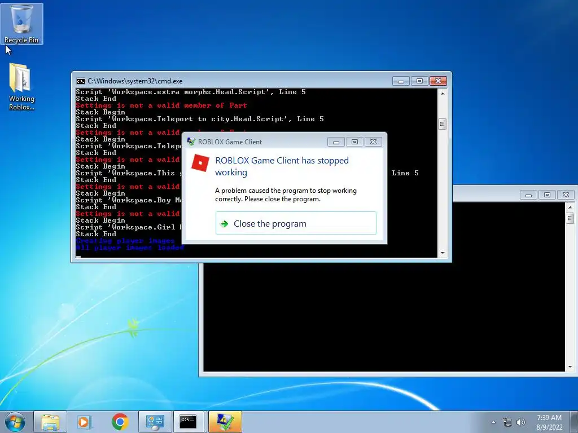
Task: Open Control Panel taskbar item
Action: pos(155,422)
